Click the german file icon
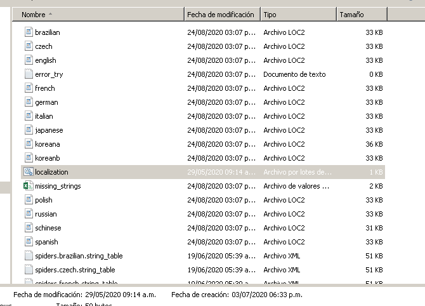The image size is (425, 306). point(29,102)
